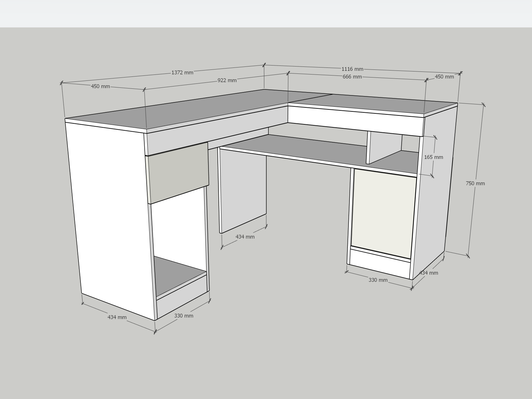Select the small vertical divider on the lower shelf
The image size is (532, 399).
point(384,147)
